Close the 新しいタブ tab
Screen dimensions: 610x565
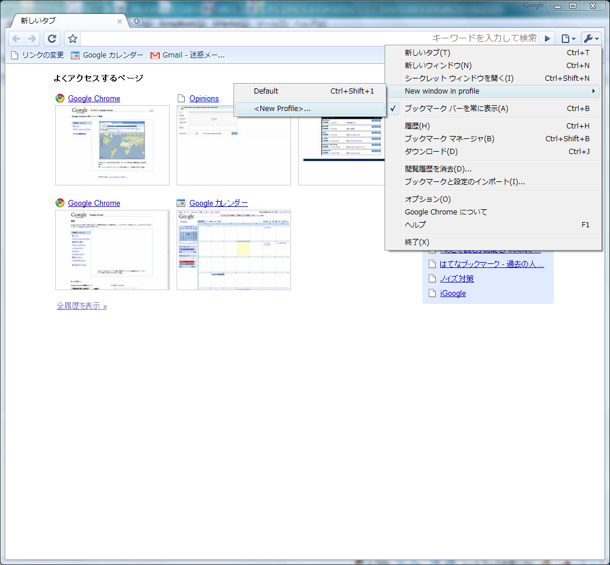click(x=120, y=22)
